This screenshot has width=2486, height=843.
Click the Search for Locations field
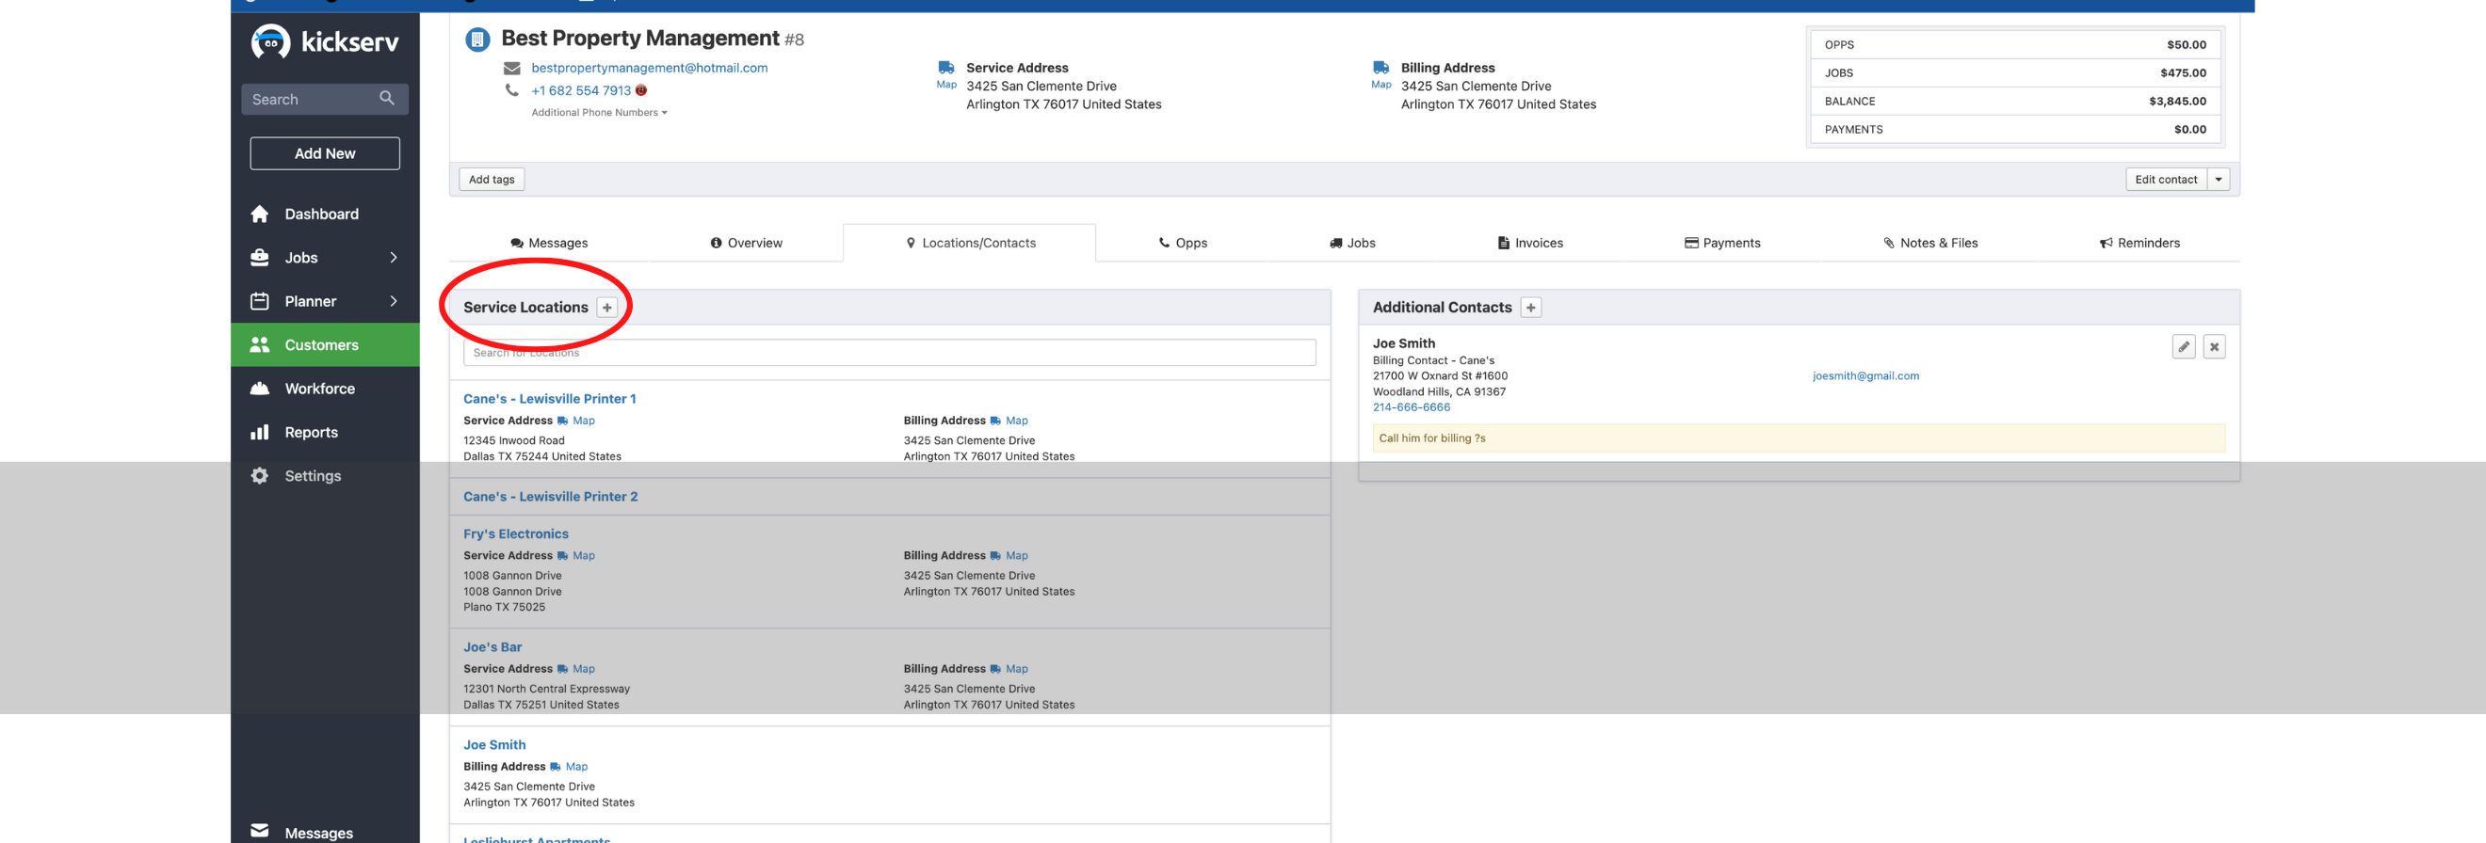[x=888, y=353]
